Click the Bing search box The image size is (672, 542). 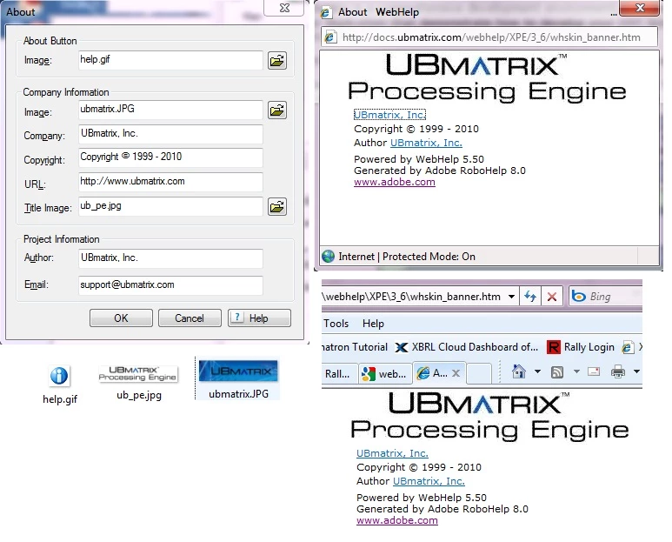tap(605, 297)
